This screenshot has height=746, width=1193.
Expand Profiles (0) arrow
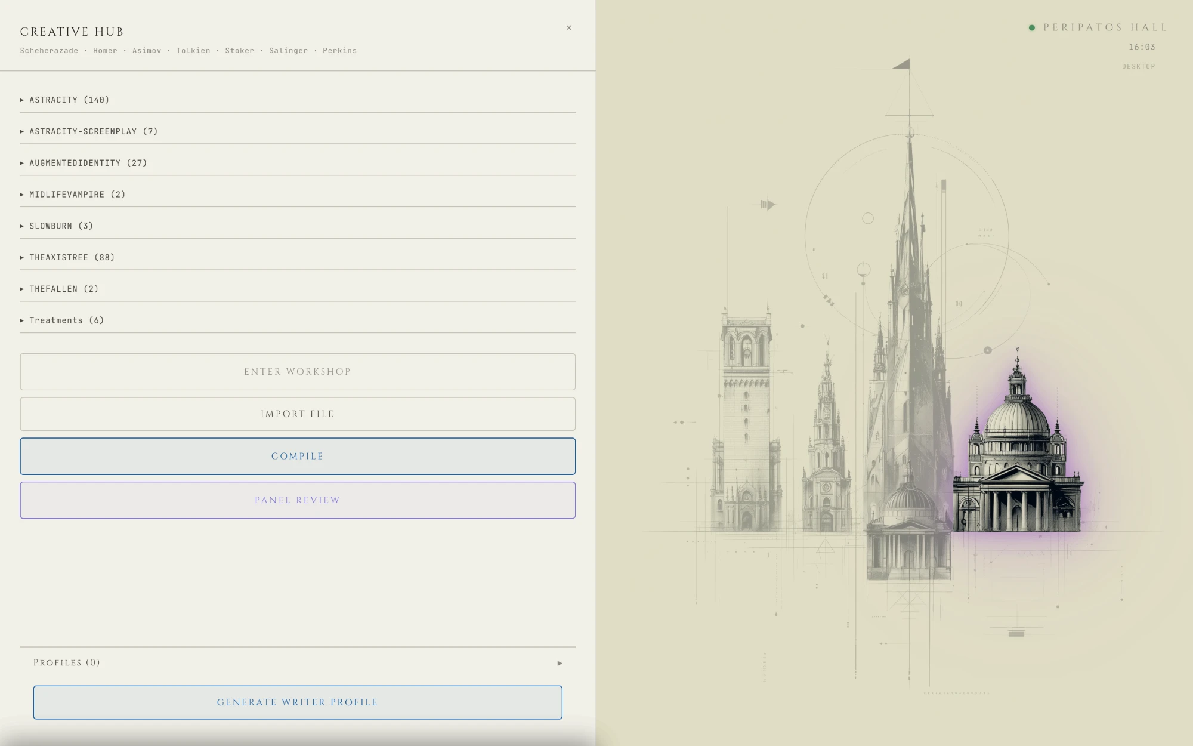click(560, 663)
